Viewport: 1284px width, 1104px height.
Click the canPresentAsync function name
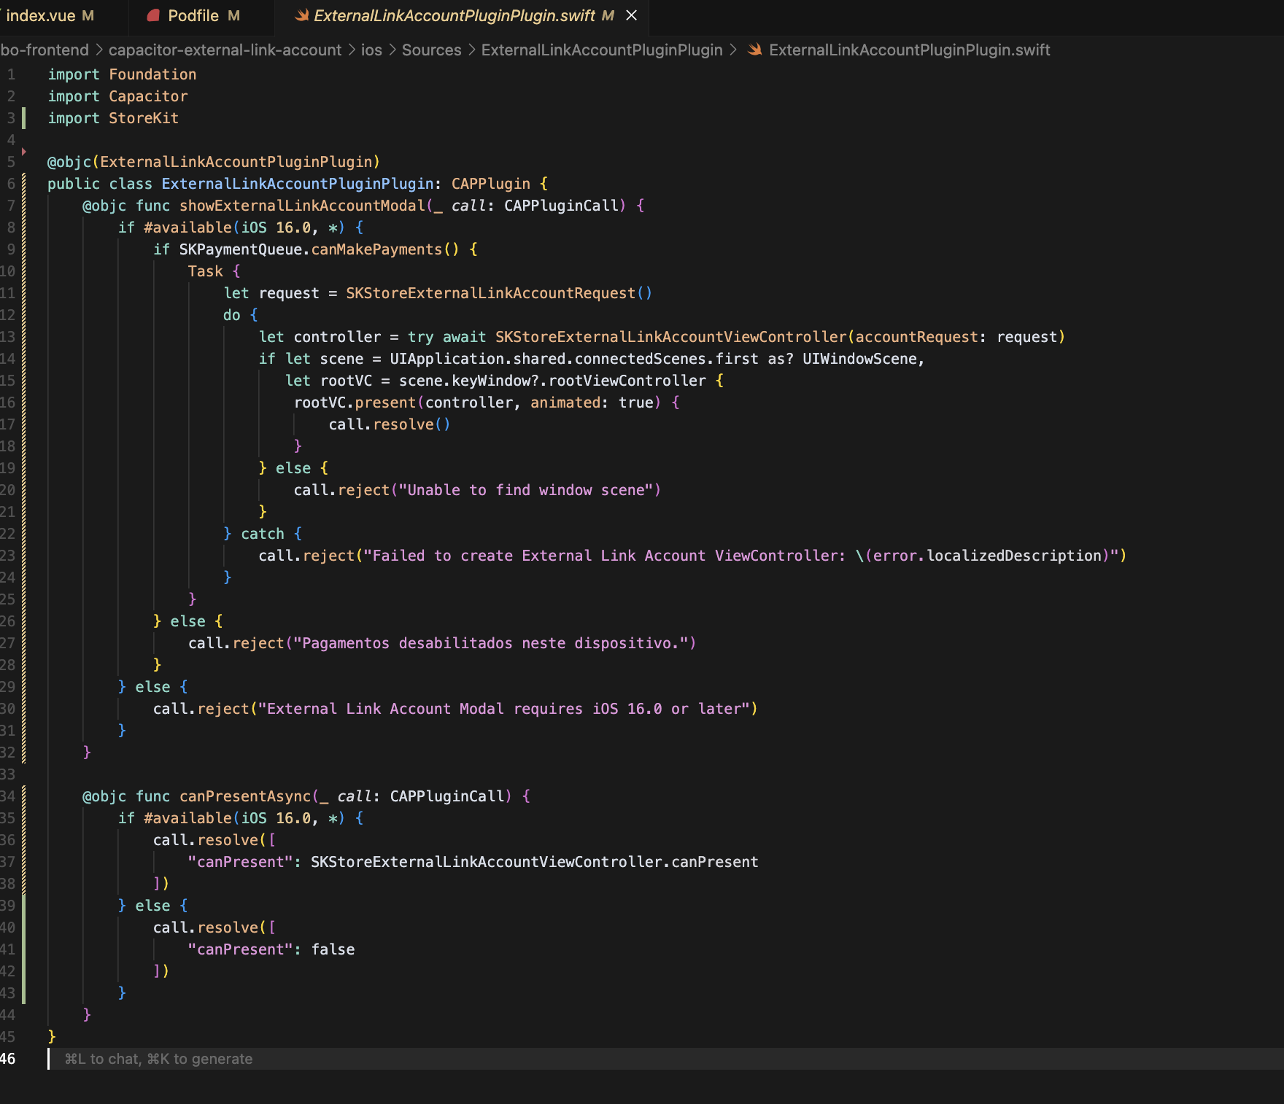pyautogui.click(x=245, y=796)
